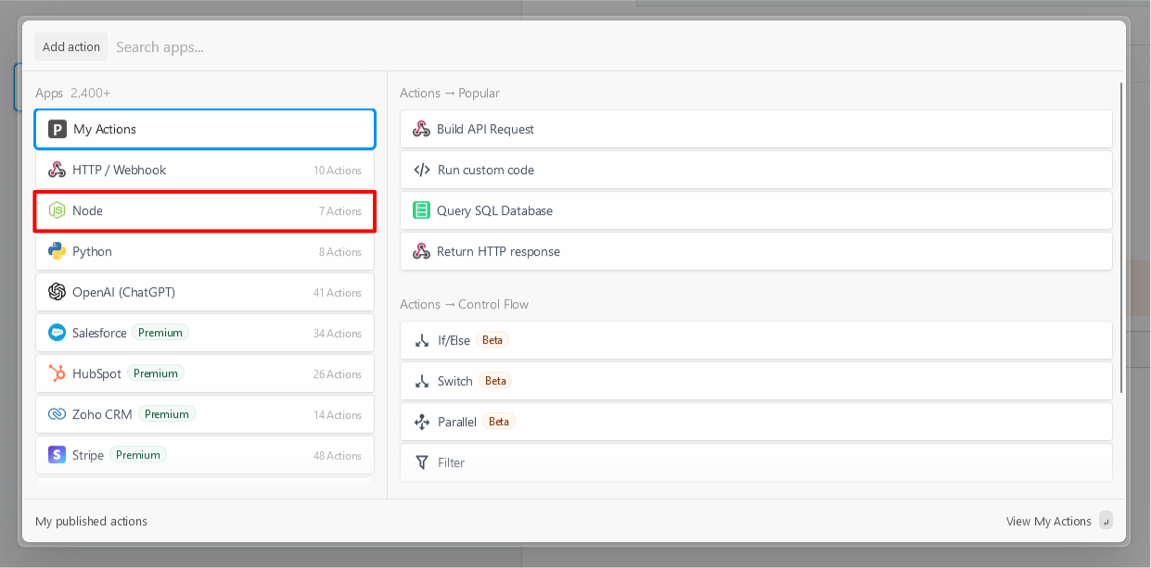Select My Actions in the apps list
This screenshot has width=1151, height=568.
coord(205,129)
